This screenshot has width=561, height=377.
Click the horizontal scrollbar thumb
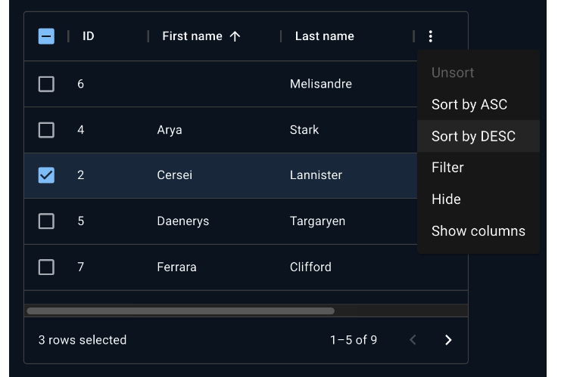pos(180,311)
